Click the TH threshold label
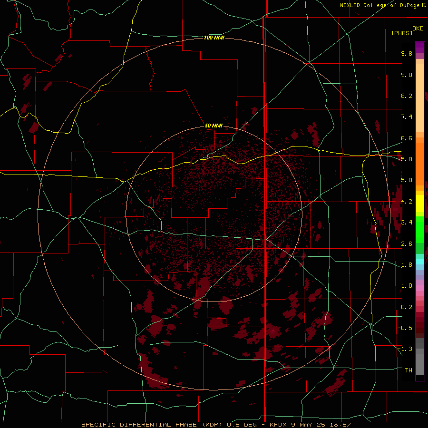The width and height of the screenshot is (428, 428). click(x=409, y=370)
